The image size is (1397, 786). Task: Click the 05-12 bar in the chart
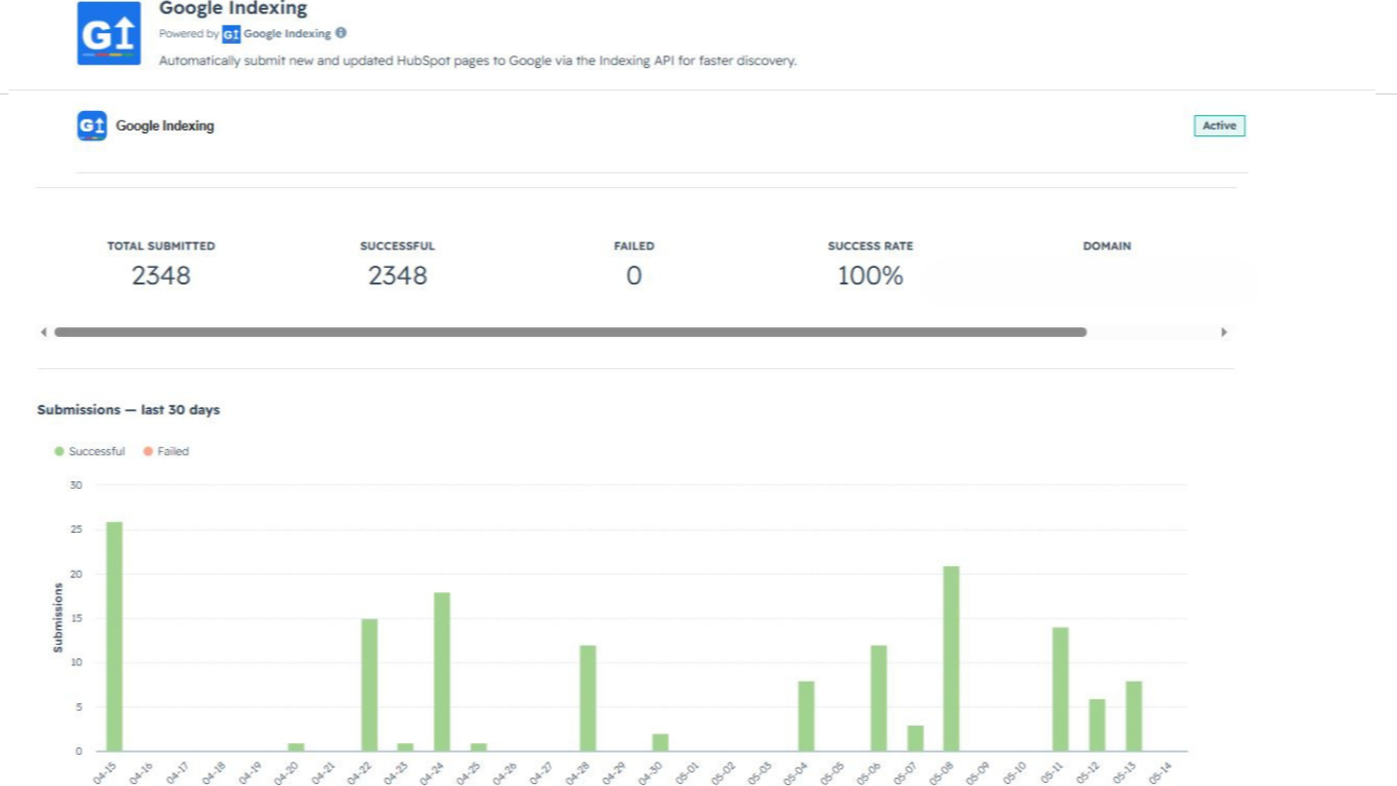tap(1097, 725)
